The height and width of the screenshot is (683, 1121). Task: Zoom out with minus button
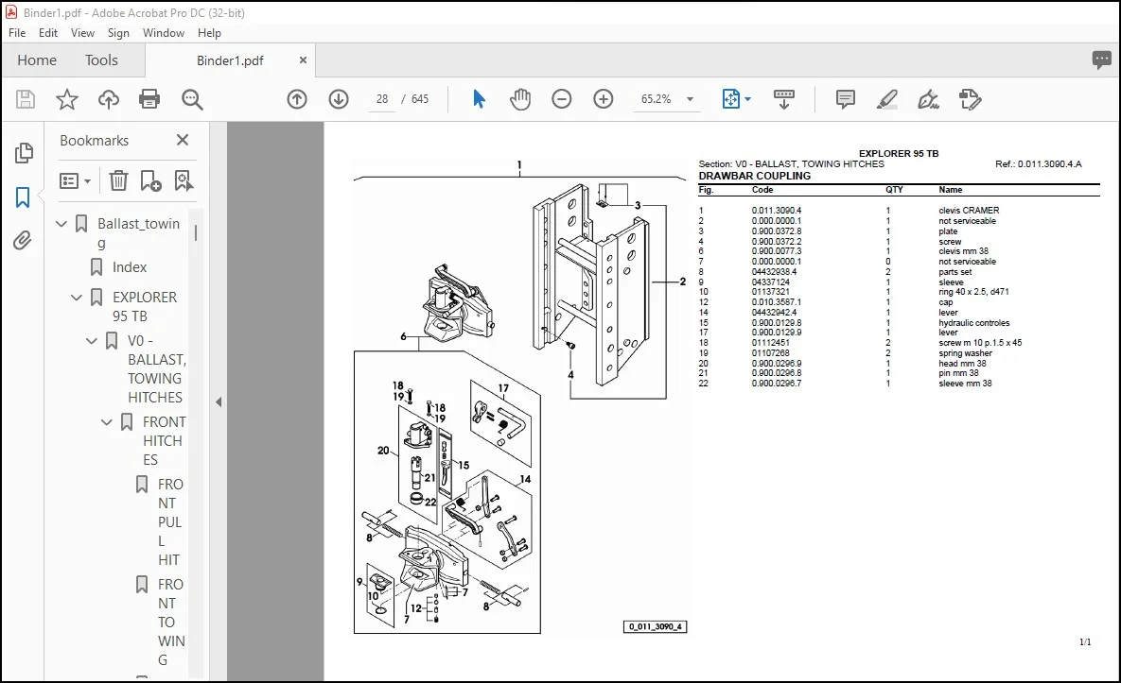562,99
